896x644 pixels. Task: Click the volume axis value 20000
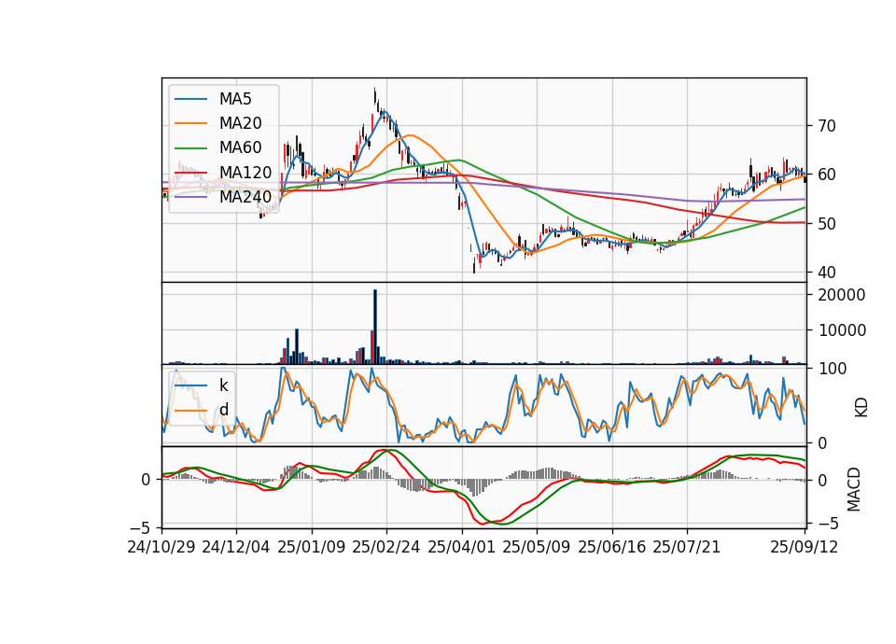[x=842, y=296]
